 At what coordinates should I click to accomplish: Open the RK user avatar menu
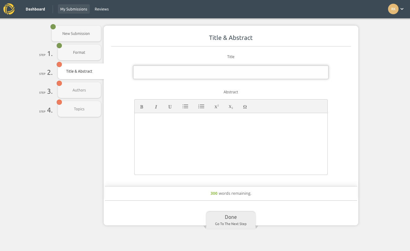[x=393, y=9]
